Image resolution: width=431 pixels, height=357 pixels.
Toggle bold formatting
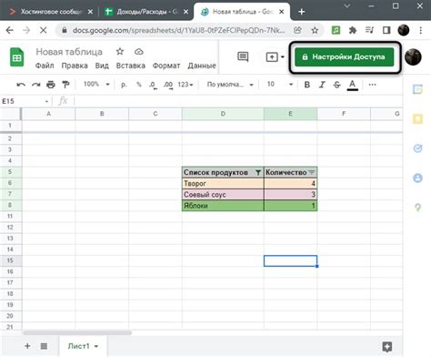click(x=306, y=85)
